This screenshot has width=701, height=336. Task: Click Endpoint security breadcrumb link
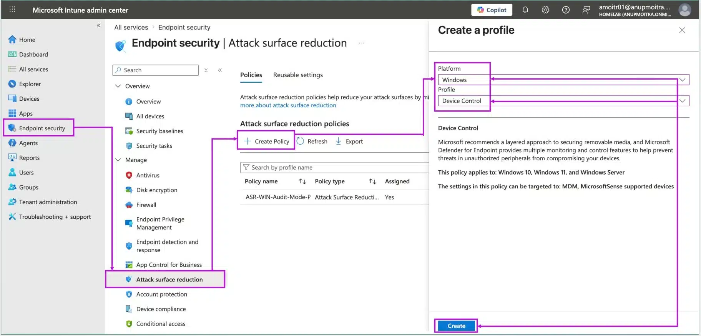(x=184, y=27)
